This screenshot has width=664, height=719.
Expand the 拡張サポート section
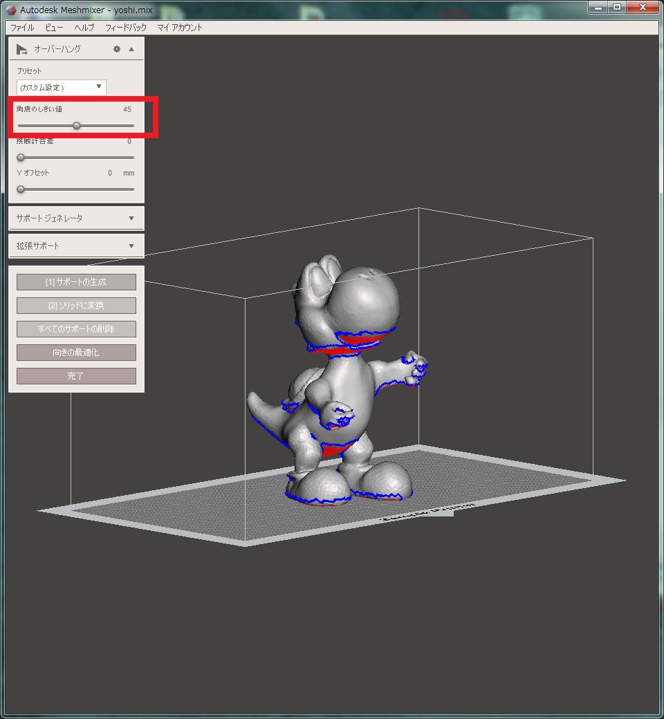click(76, 246)
